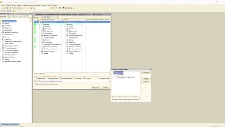Open the Правка menu

pyautogui.click(x=8, y=5)
